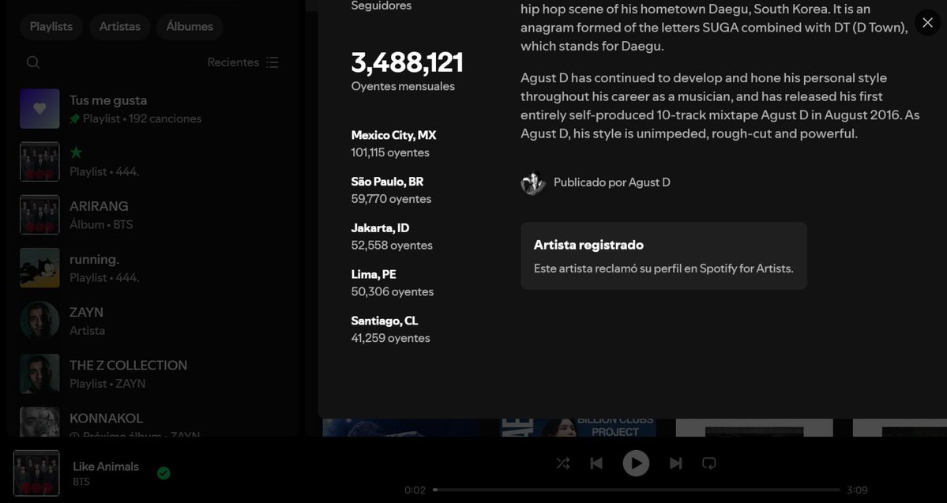
Task: Click the elapsed time 0:02
Action: point(415,490)
